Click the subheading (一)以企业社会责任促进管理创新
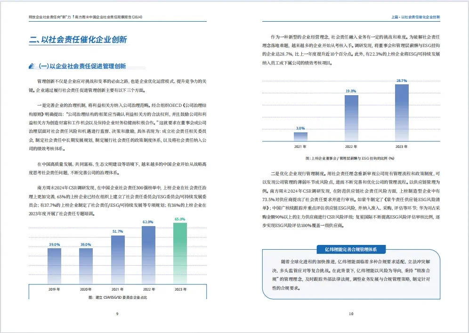The width and height of the screenshot is (469, 333). tap(82, 66)
